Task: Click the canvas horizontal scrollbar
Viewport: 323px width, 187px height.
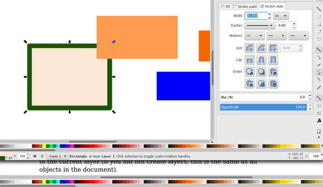Action: coord(93,142)
